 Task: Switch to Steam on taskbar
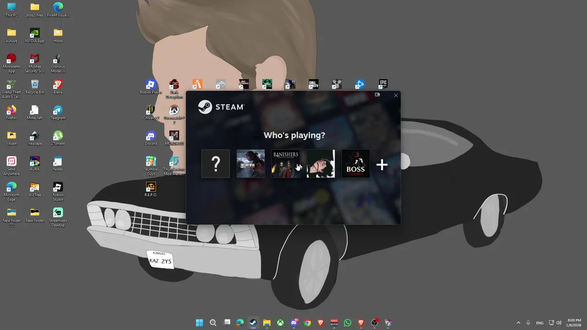(253, 323)
